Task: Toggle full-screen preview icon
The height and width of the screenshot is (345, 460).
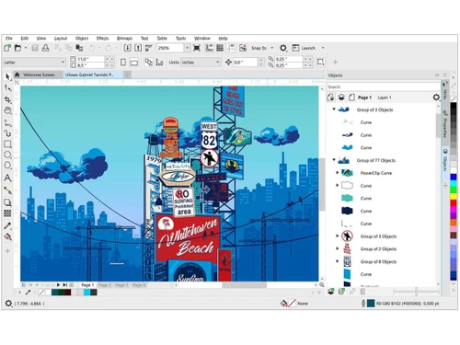Action: pyautogui.click(x=197, y=48)
